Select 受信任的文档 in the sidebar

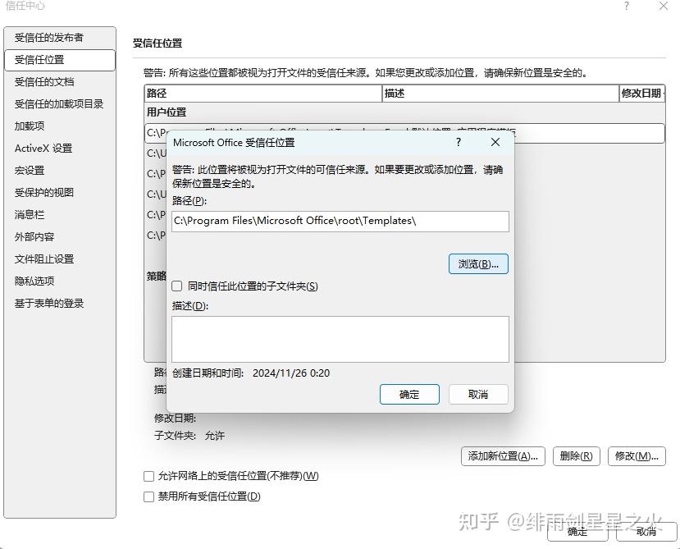(x=44, y=81)
